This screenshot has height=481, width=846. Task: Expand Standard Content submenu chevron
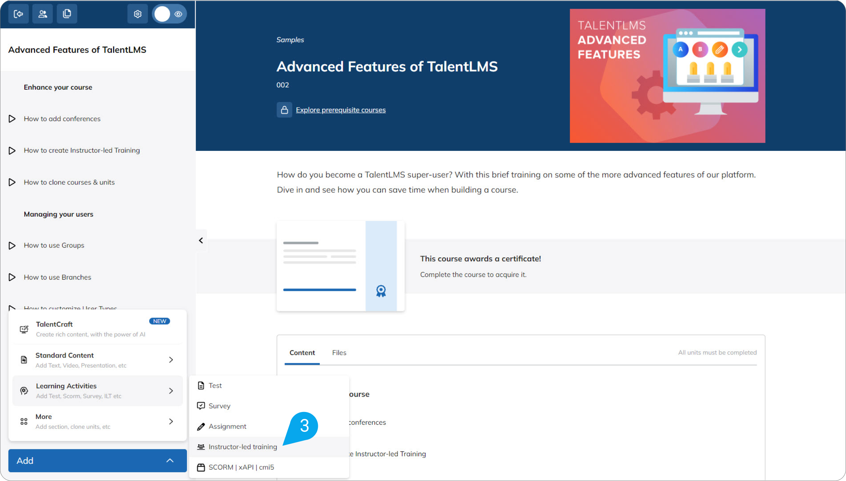click(171, 360)
